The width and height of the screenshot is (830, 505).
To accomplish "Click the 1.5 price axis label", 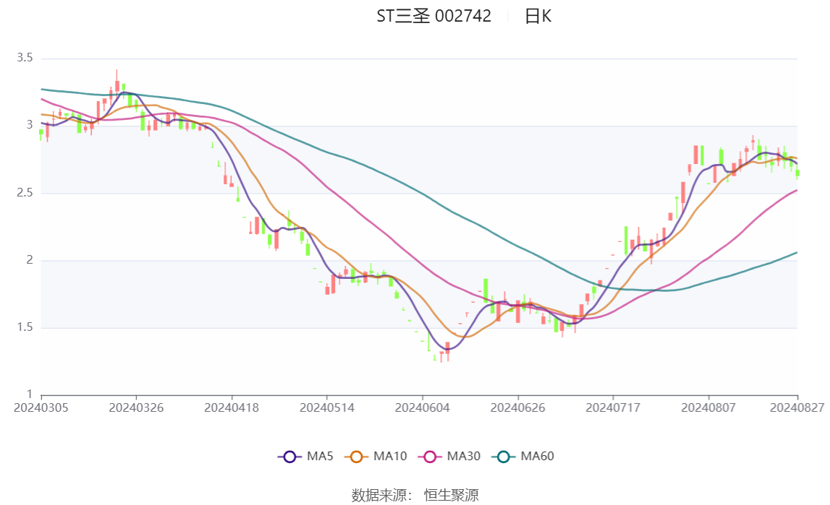I will (25, 327).
